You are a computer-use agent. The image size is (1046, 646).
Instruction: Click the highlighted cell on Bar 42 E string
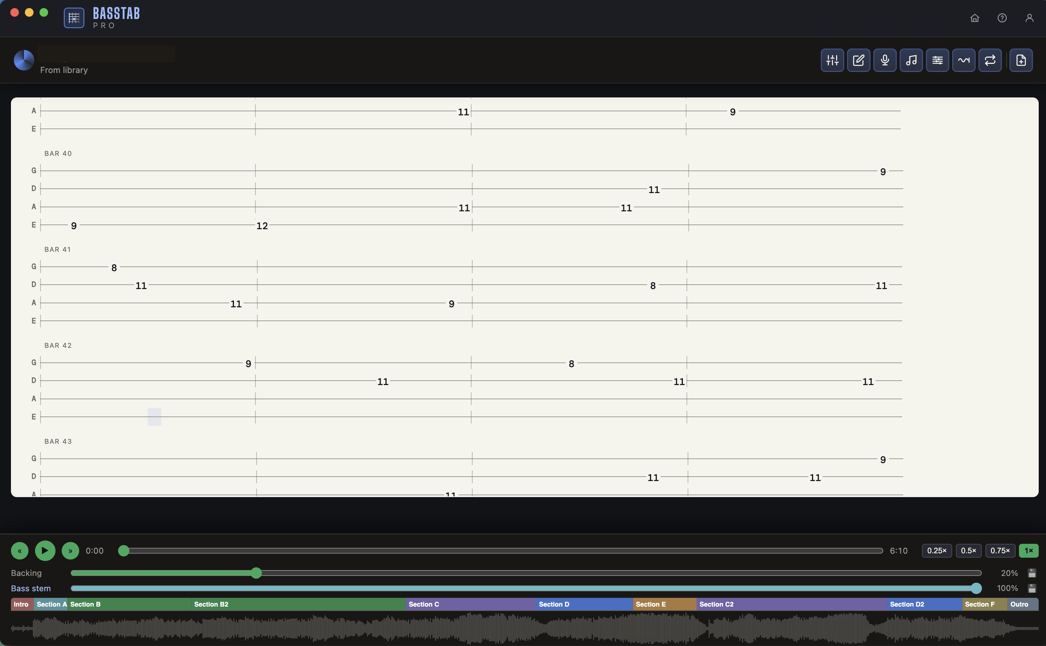(x=155, y=417)
